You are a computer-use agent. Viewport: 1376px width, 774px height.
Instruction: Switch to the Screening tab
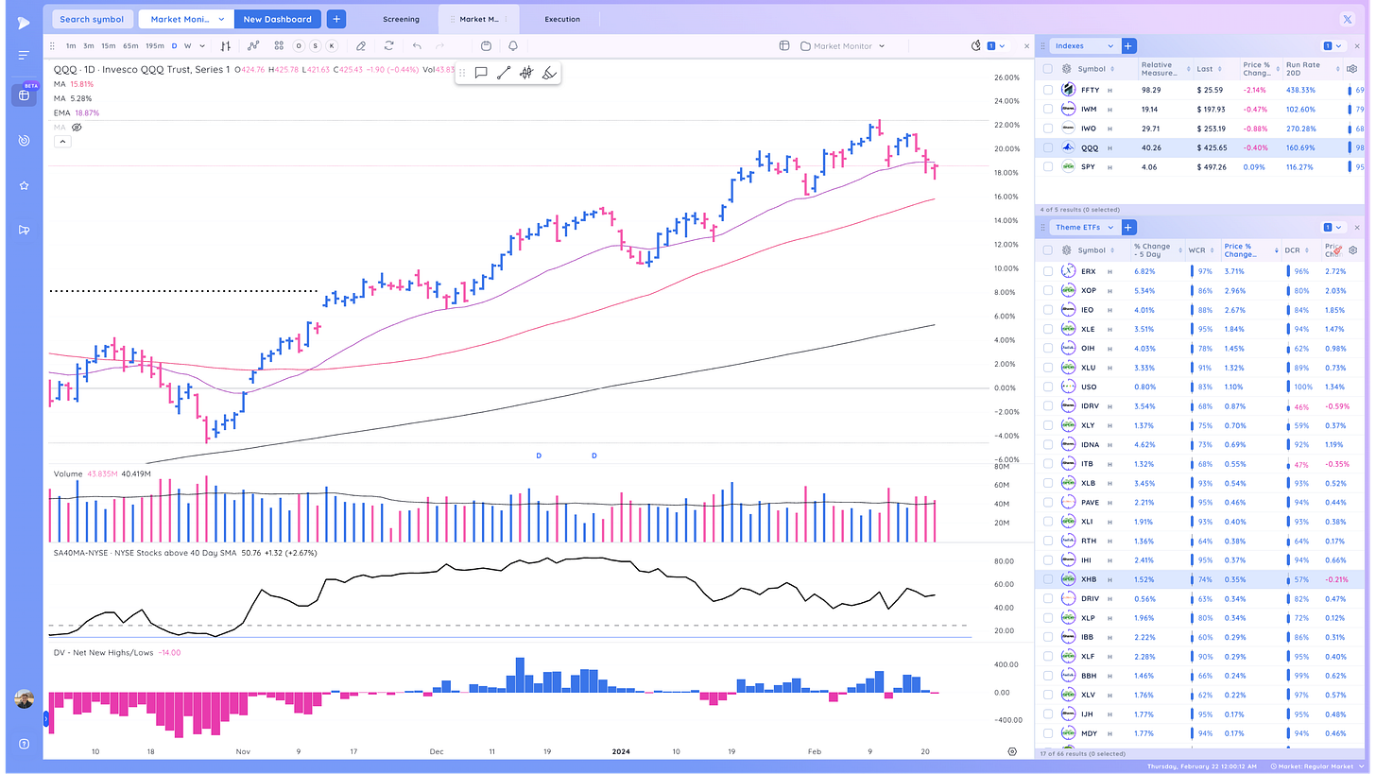(x=401, y=19)
